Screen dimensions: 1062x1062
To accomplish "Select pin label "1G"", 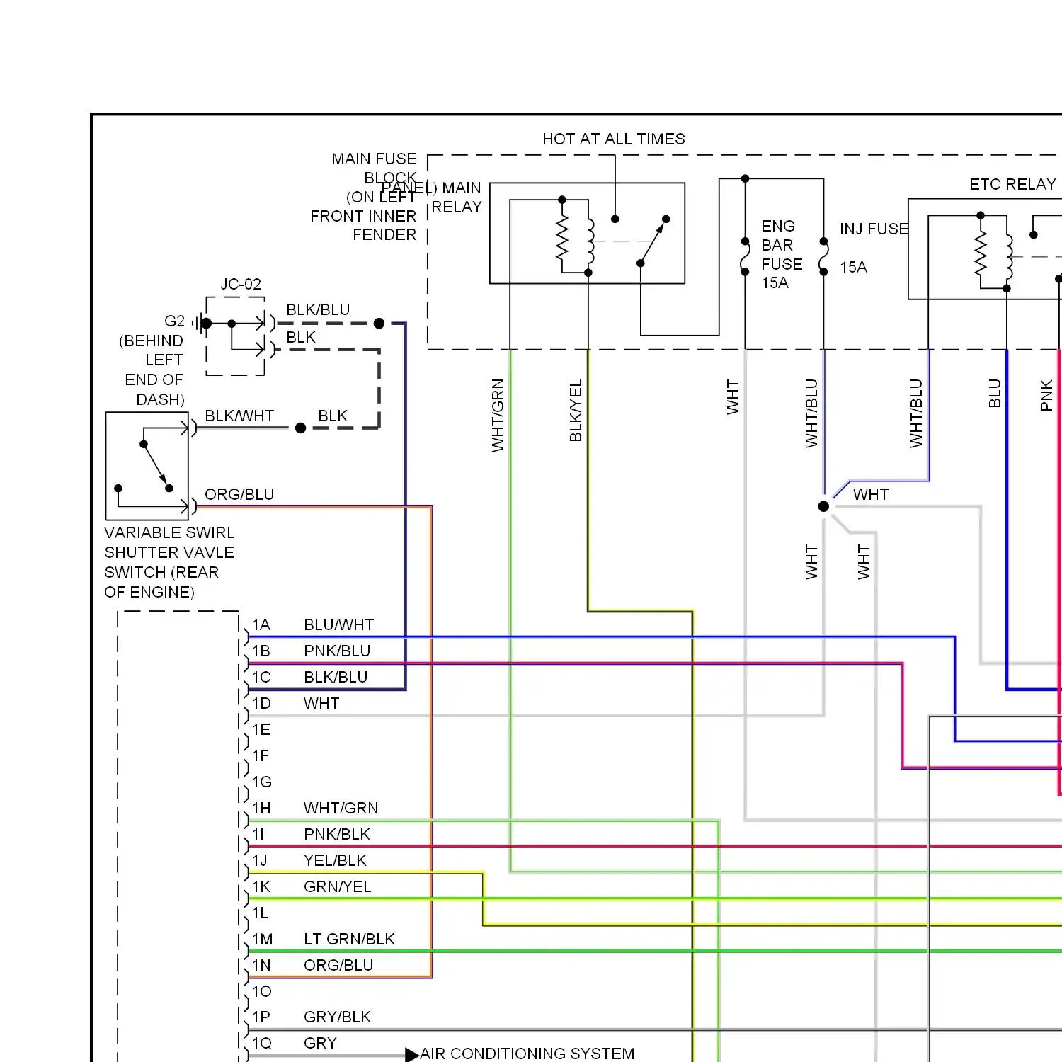I will click(262, 782).
